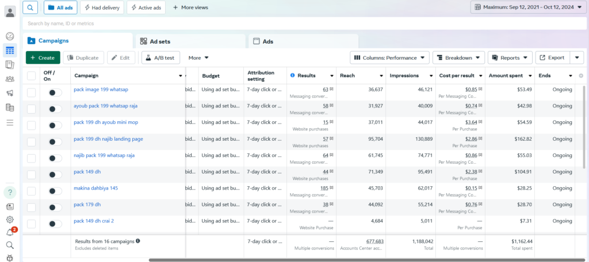Select the Had delivery view
589x262 pixels.
coord(102,7)
